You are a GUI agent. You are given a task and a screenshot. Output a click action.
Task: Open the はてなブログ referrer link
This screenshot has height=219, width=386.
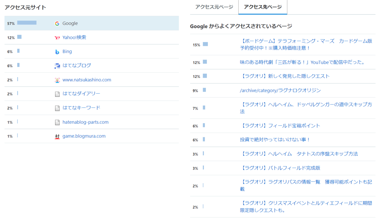pos(77,66)
